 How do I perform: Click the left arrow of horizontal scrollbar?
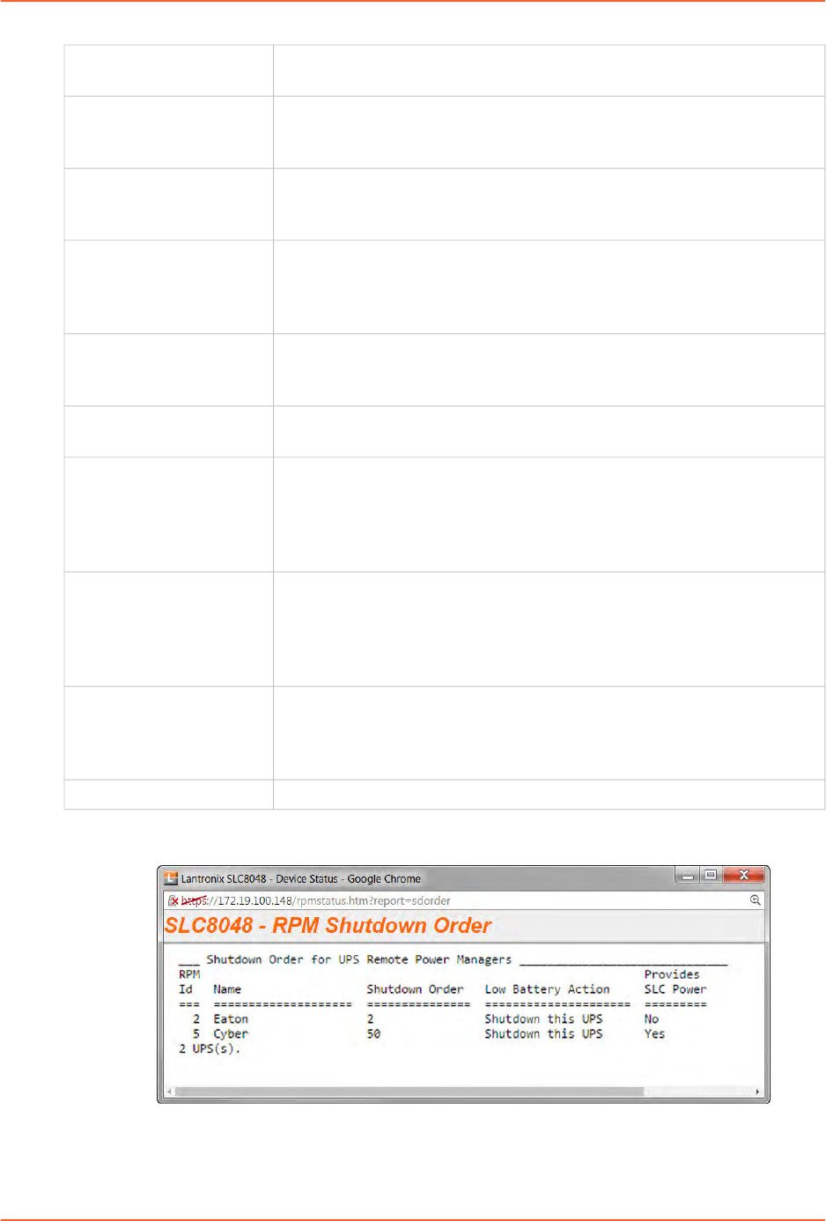pos(169,1091)
